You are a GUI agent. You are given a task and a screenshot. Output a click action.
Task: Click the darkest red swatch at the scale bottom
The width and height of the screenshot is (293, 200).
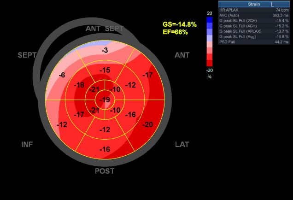click(x=210, y=63)
